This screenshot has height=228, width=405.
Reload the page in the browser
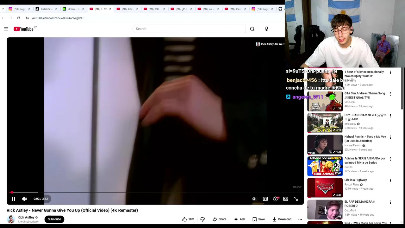[18, 18]
